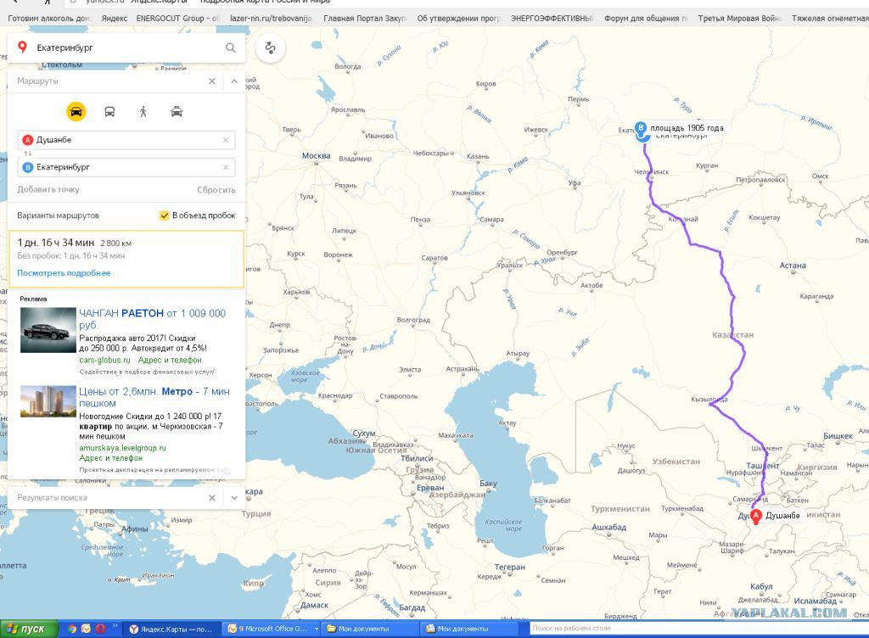Open the Об утверждении прогр bookmark
Screen dimensions: 869x638
[459, 19]
